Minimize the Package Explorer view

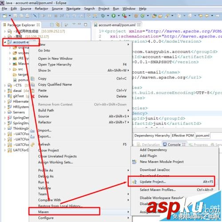pyautogui.click(x=79, y=24)
